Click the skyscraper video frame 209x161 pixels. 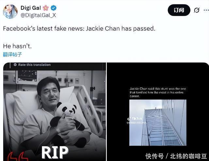click(158, 122)
